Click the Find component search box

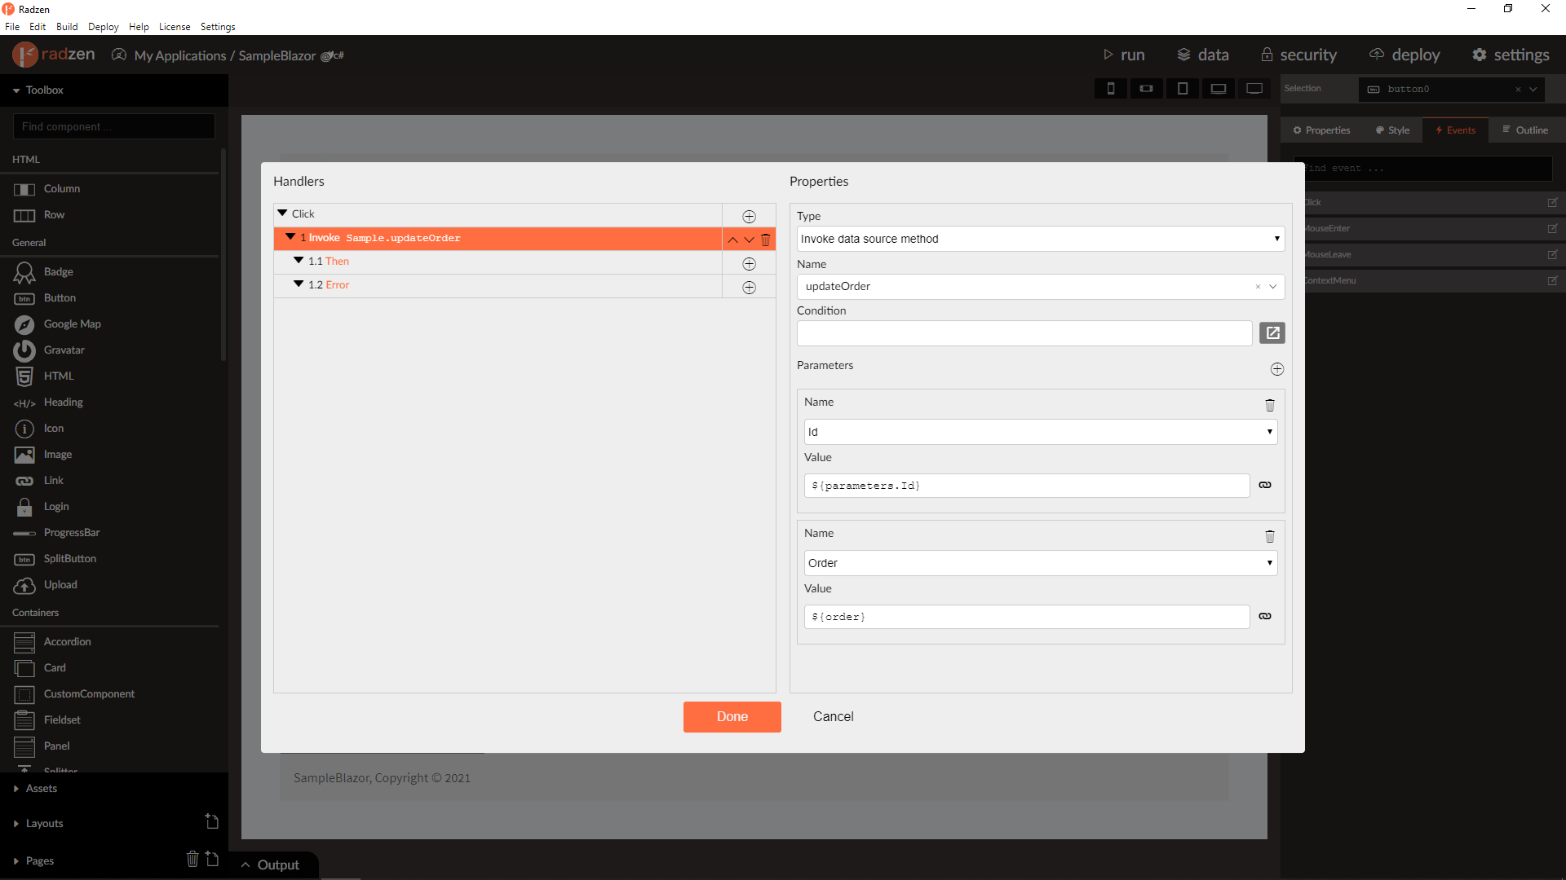coord(113,126)
